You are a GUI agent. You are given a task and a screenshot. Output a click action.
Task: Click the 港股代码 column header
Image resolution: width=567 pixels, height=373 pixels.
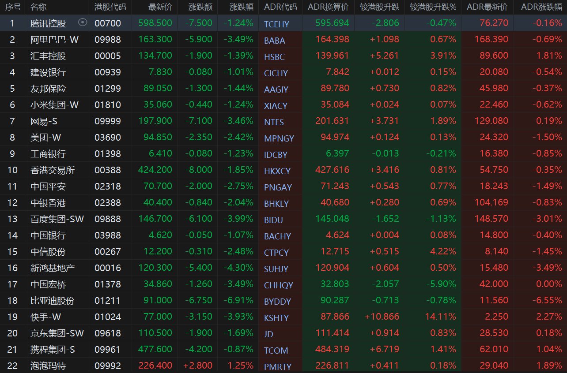pyautogui.click(x=110, y=7)
